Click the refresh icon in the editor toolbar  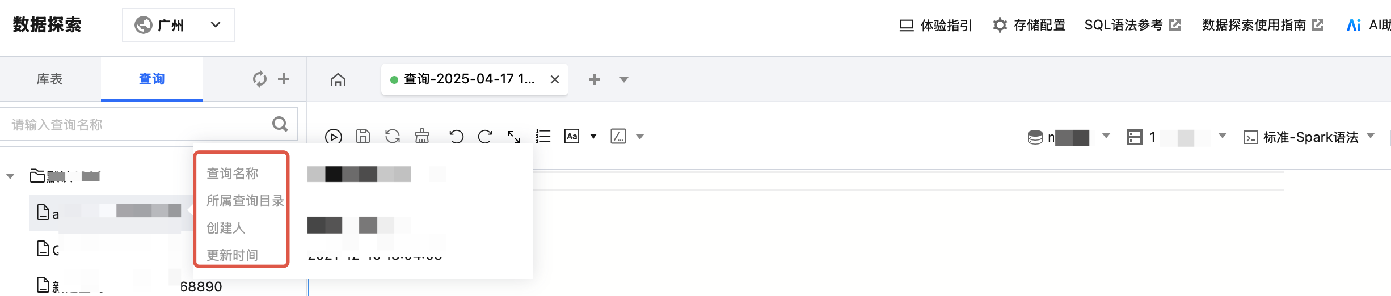point(393,136)
